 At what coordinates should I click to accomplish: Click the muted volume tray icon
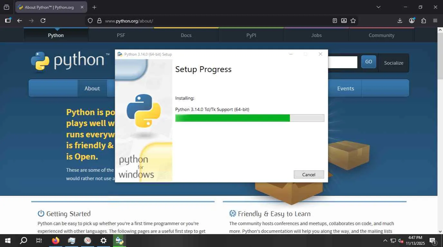tap(401, 241)
